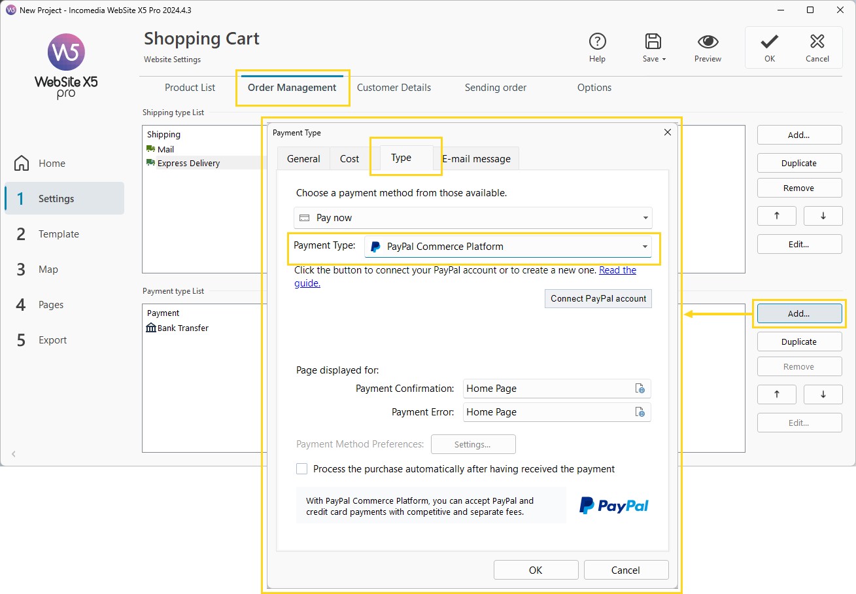Expand Payment Type PayPal Commerce Platform dropdown
This screenshot has width=856, height=594.
[508, 247]
